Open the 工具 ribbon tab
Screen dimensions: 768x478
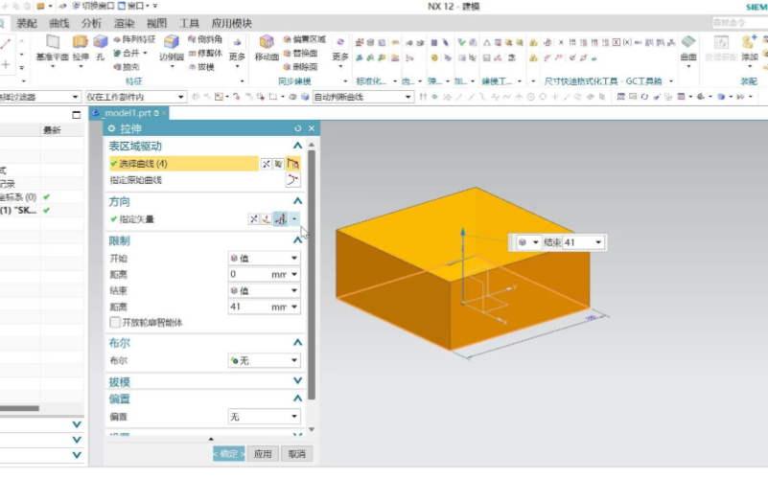[x=189, y=24]
